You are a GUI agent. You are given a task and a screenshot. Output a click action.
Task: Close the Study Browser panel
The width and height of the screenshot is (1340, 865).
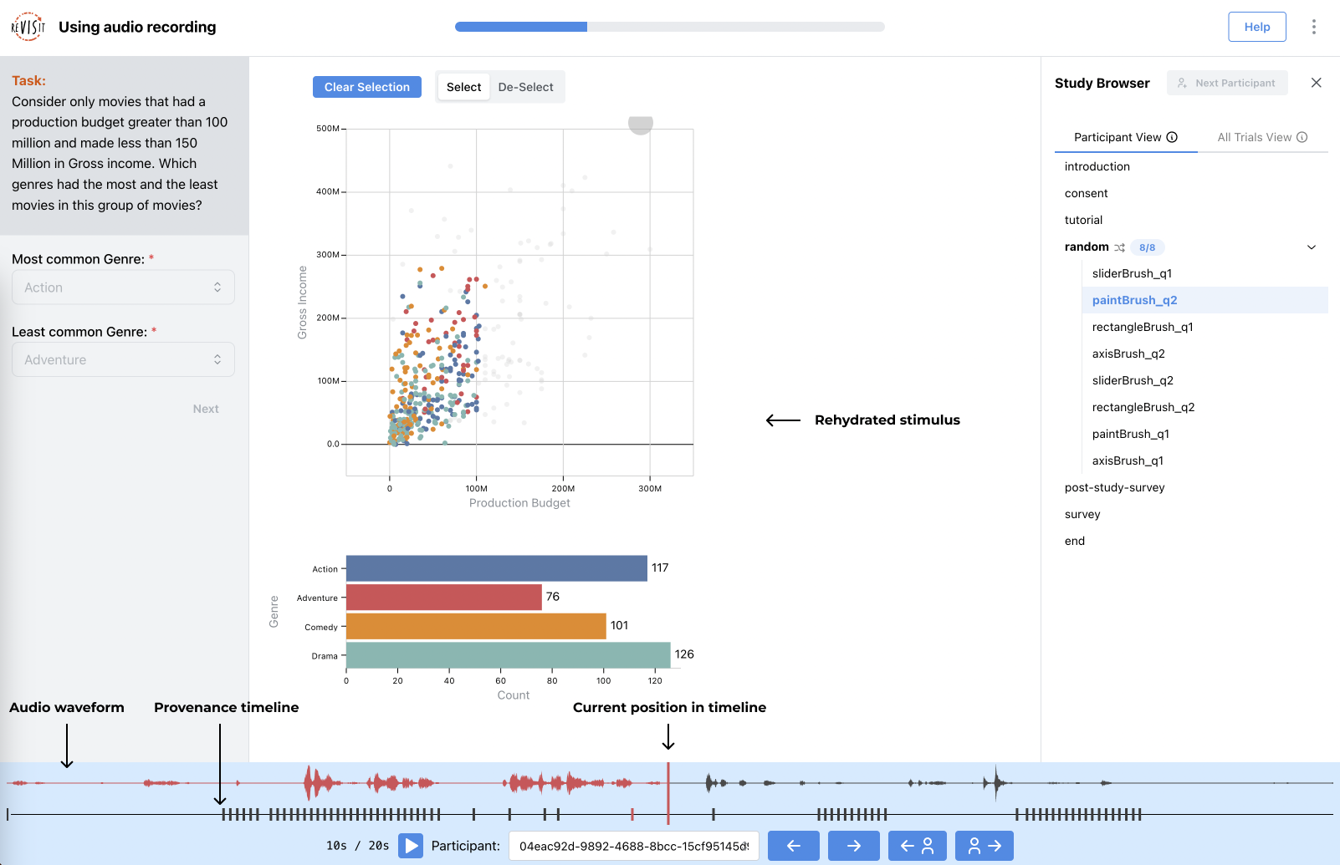click(x=1316, y=83)
